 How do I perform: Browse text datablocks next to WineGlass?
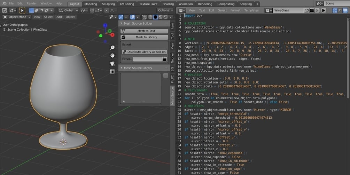pos(269,10)
